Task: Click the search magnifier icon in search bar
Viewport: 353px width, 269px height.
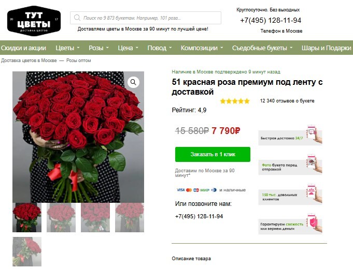Action: point(77,18)
